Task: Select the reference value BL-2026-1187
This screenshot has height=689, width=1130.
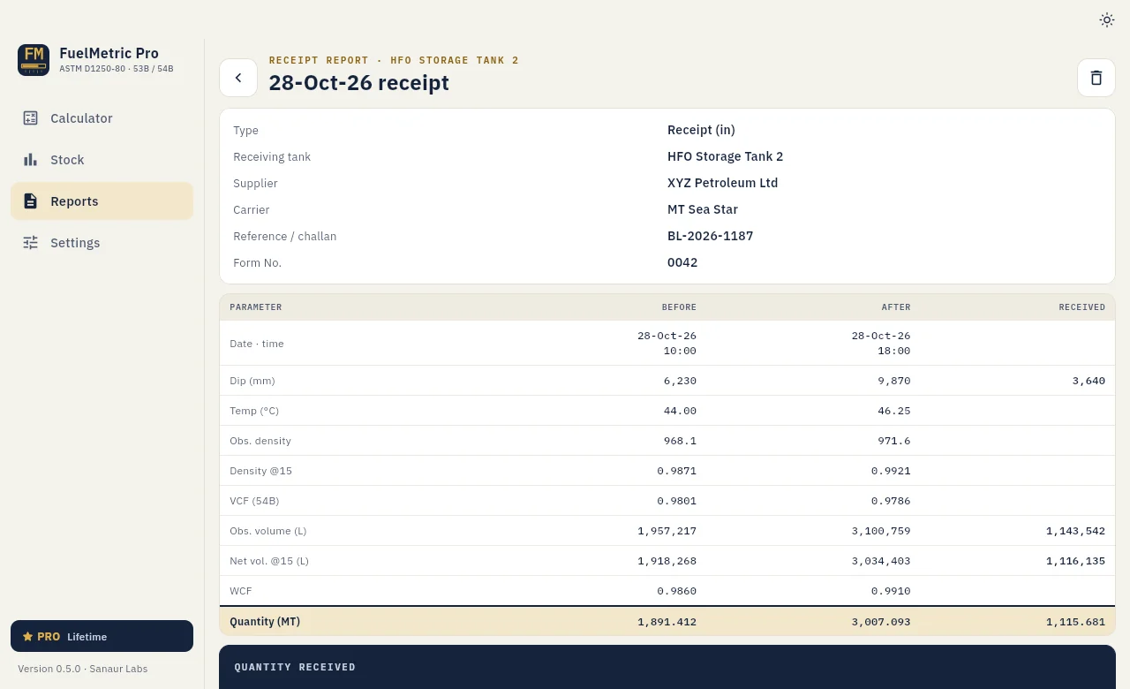Action: coord(710,236)
